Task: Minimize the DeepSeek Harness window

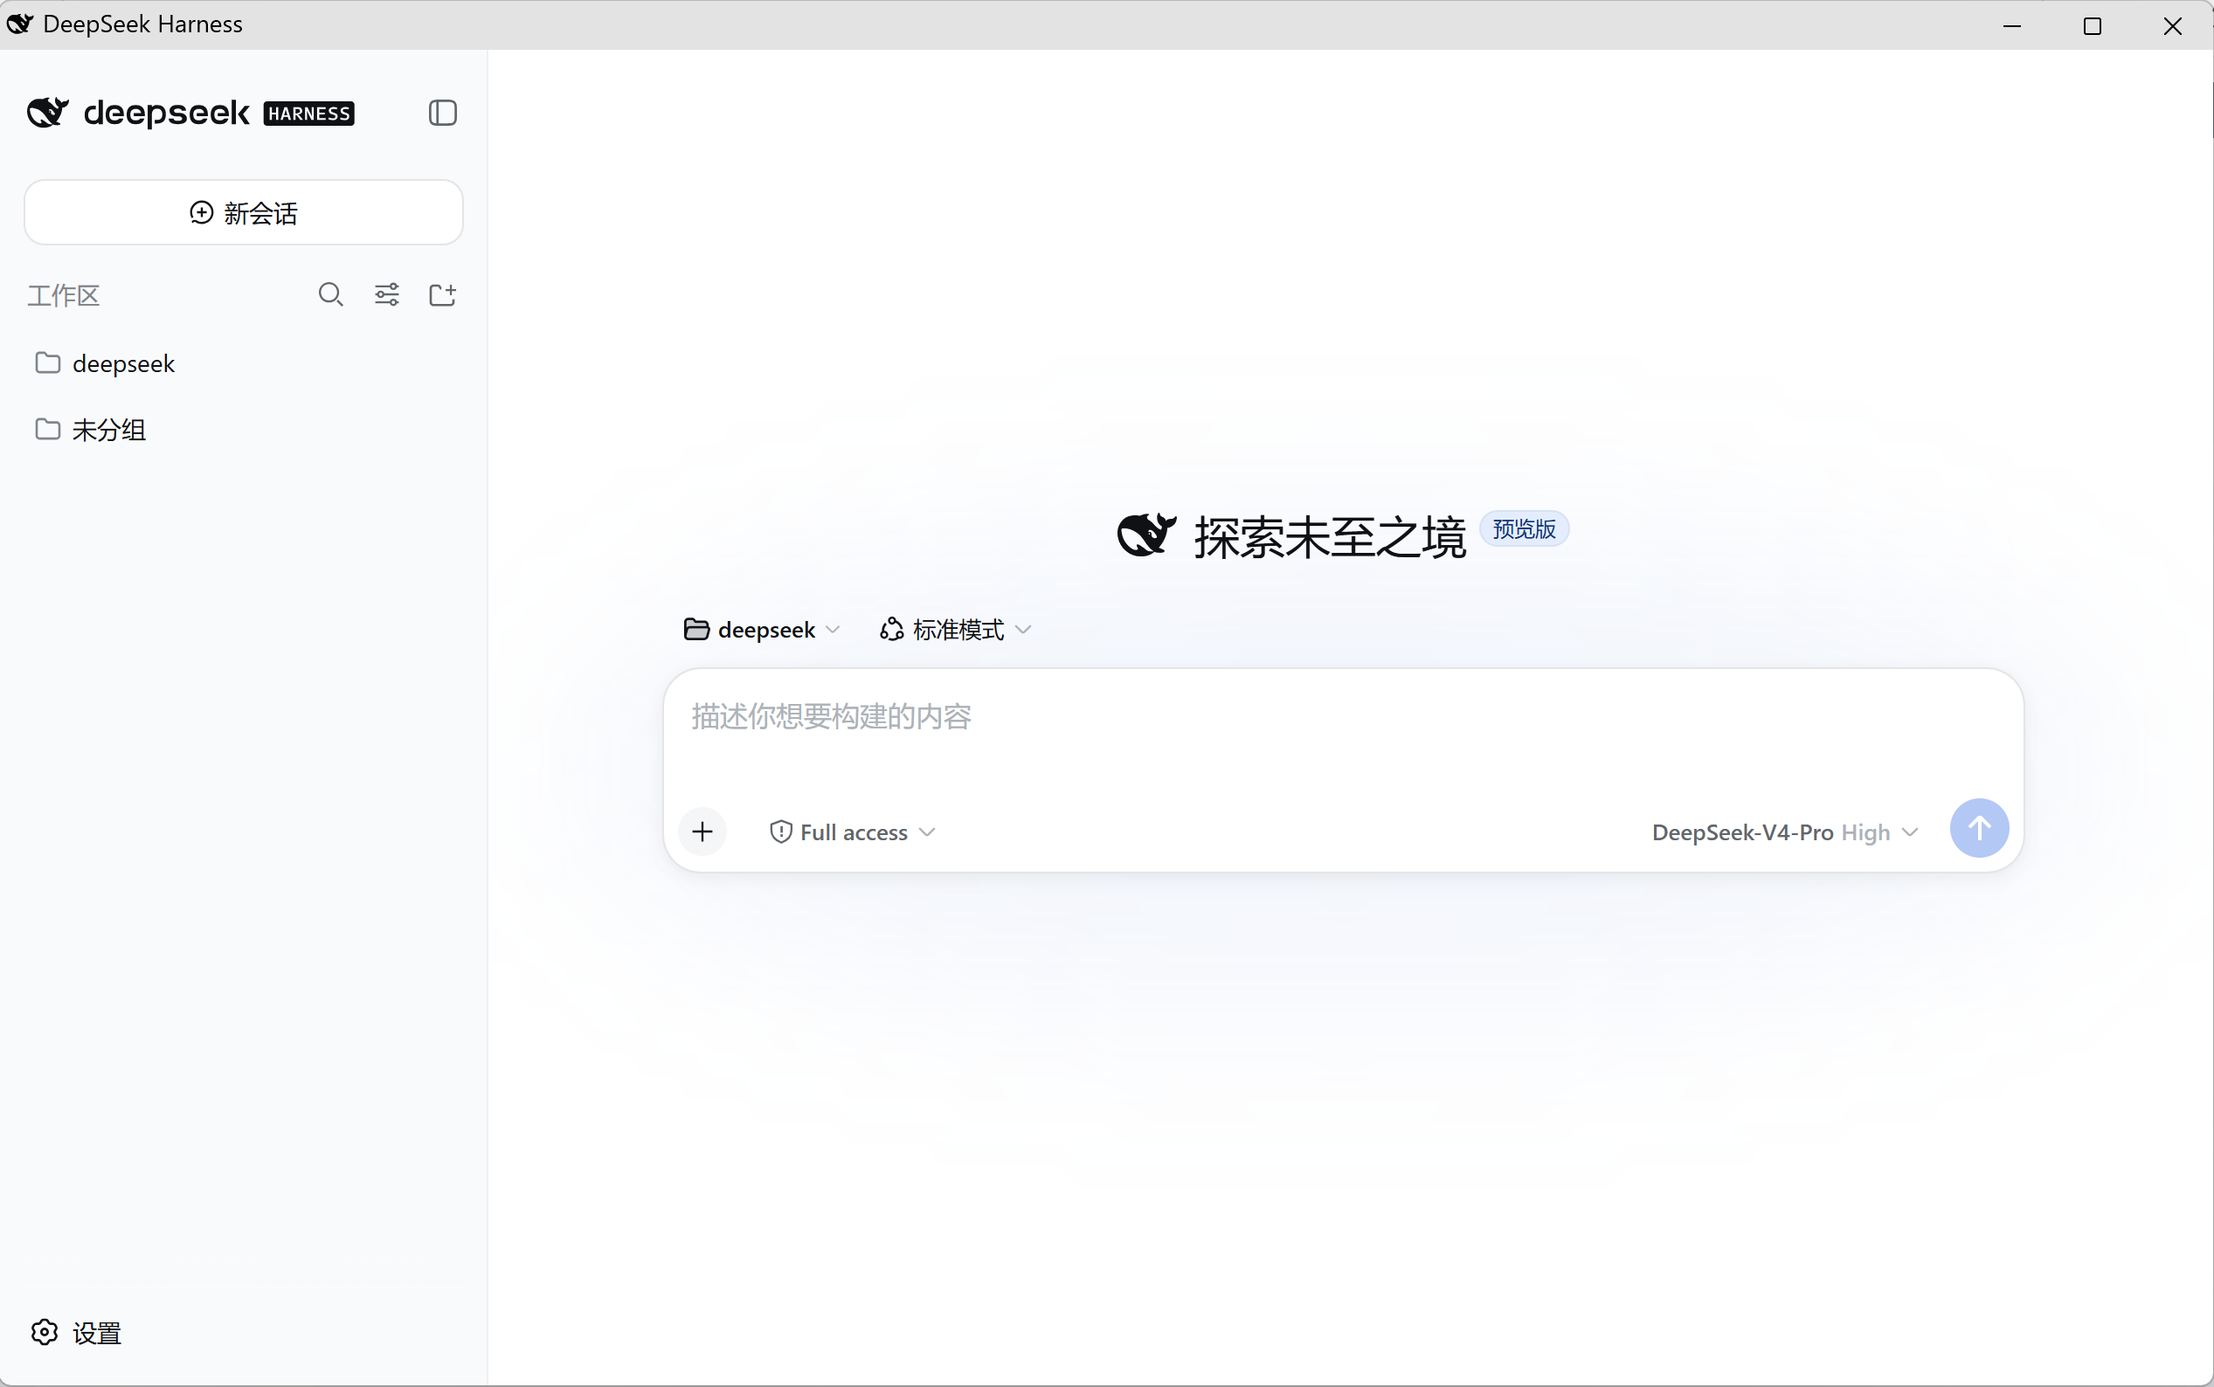Action: (2012, 24)
